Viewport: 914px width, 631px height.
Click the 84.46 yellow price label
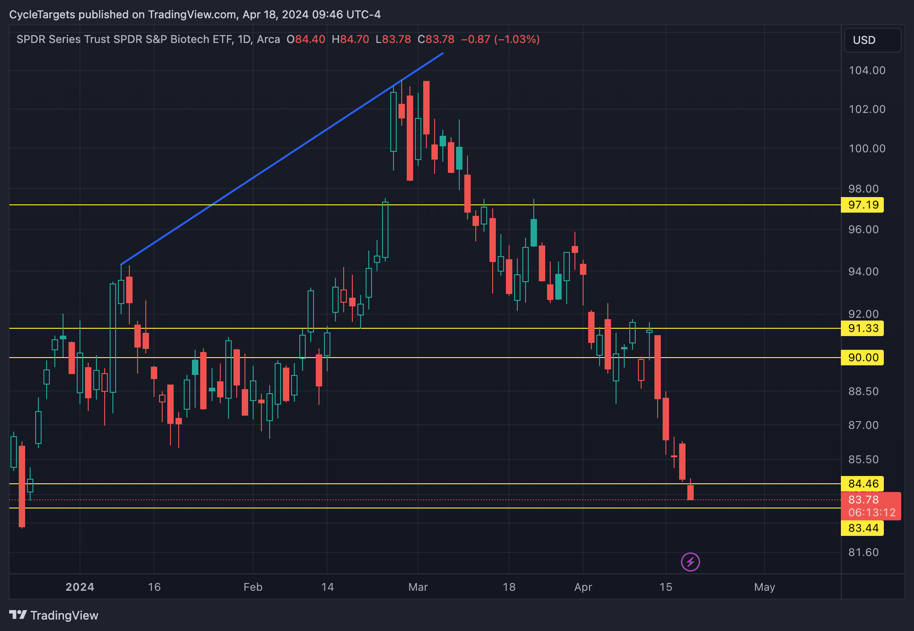point(862,484)
